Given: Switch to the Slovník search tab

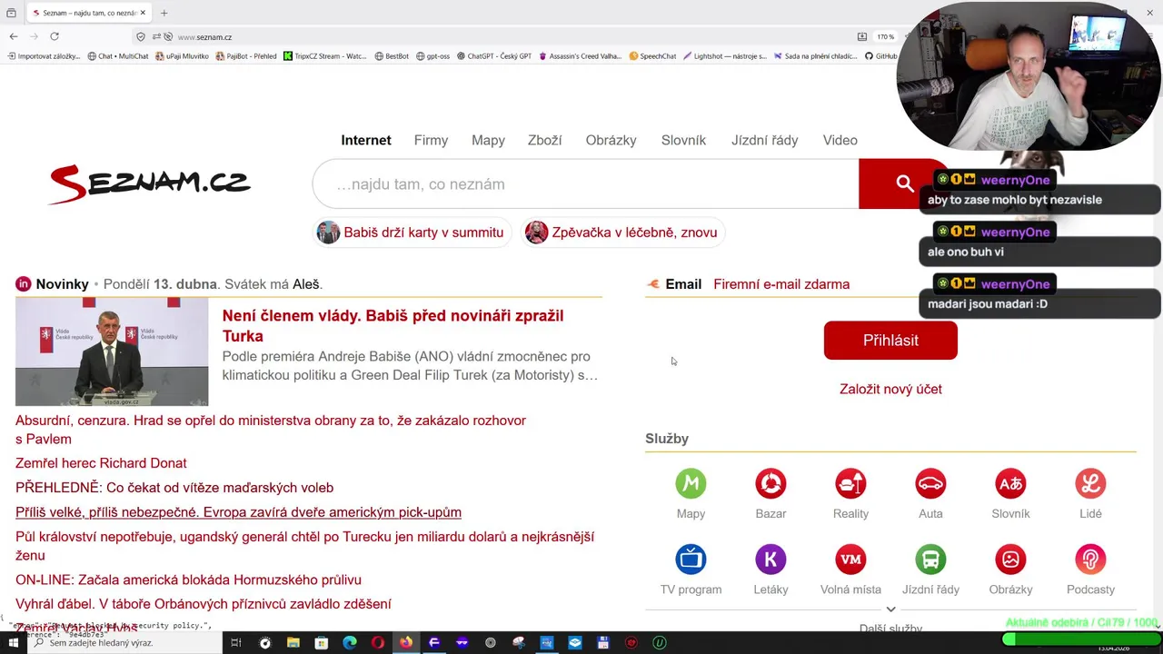Looking at the screenshot, I should (683, 140).
